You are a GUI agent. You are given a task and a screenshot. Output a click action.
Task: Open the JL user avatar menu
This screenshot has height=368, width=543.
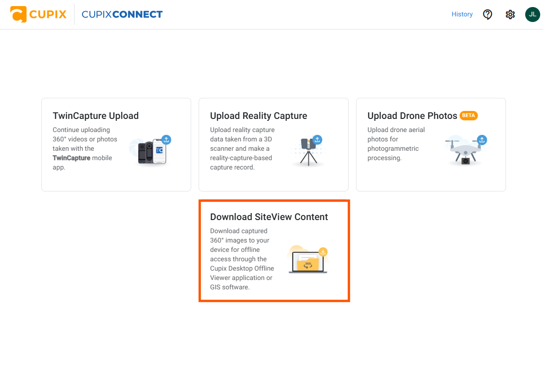(x=533, y=15)
